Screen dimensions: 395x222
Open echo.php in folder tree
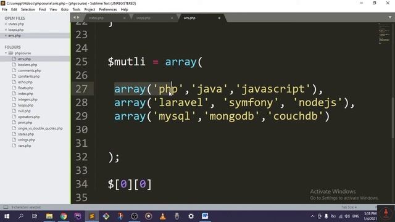click(25, 82)
